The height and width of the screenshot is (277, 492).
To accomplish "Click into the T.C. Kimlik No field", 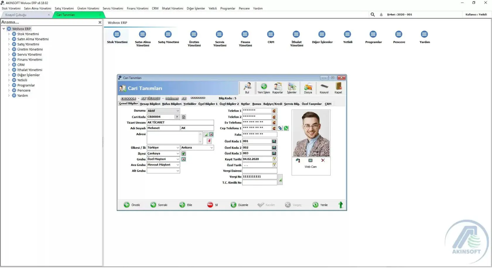I will (x=259, y=183).
